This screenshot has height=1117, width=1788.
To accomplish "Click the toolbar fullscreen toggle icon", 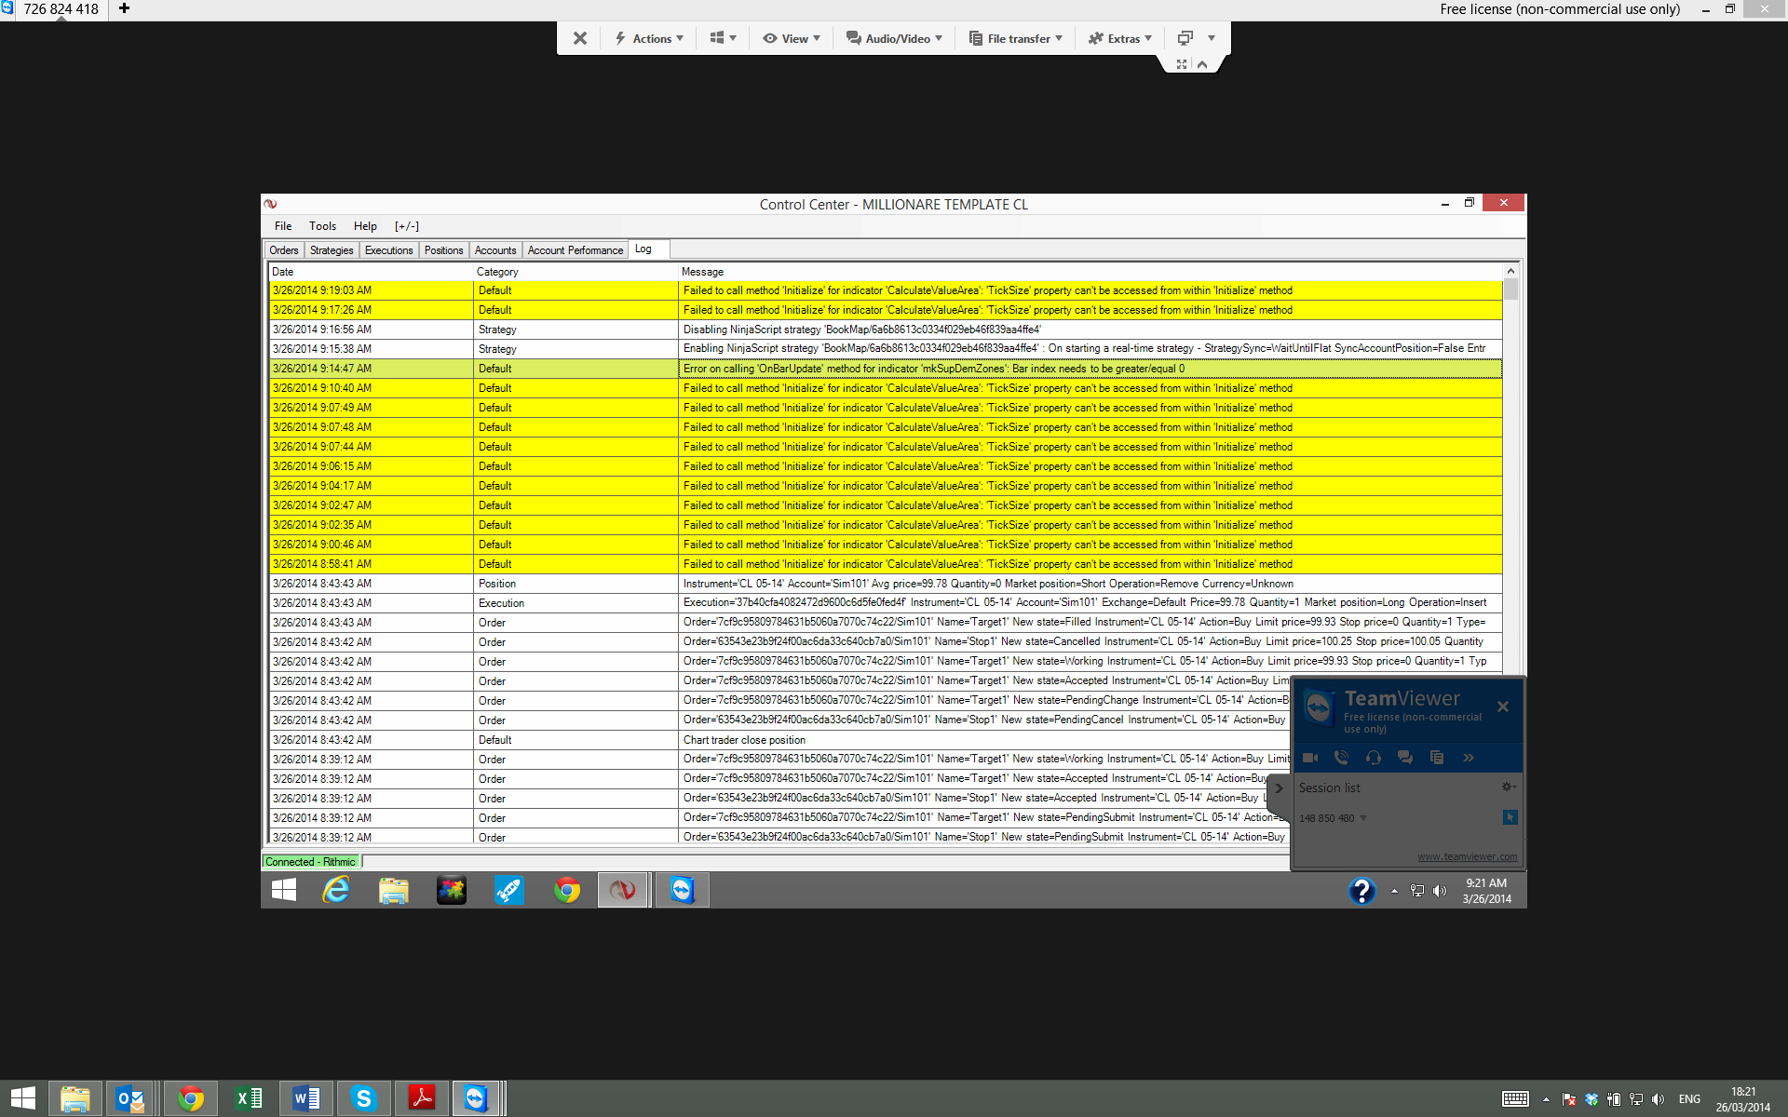I will tap(1181, 64).
